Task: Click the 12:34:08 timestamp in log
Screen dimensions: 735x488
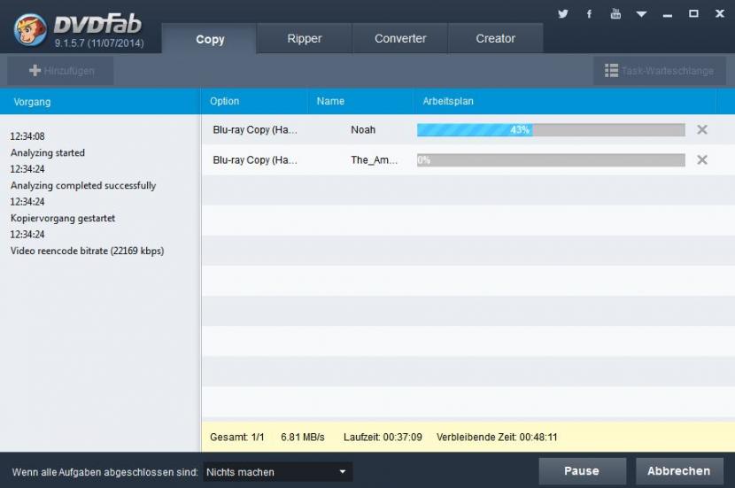Action: [27, 136]
